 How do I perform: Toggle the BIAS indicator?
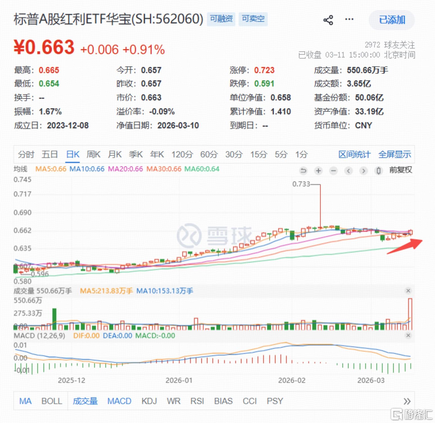click(223, 401)
